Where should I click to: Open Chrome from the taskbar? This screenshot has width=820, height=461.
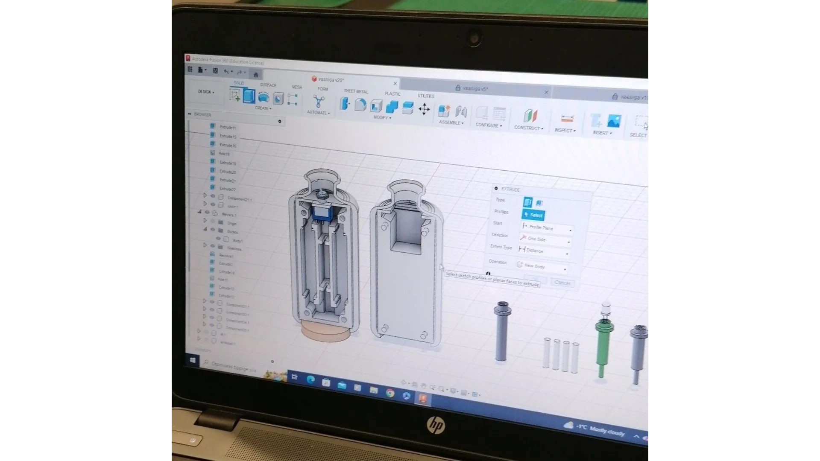[390, 393]
